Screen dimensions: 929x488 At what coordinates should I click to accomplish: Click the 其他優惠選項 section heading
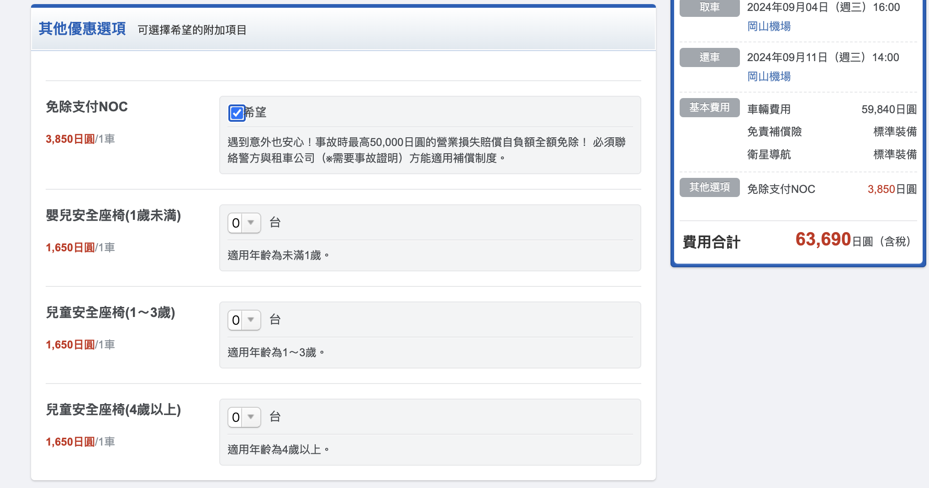coord(82,29)
